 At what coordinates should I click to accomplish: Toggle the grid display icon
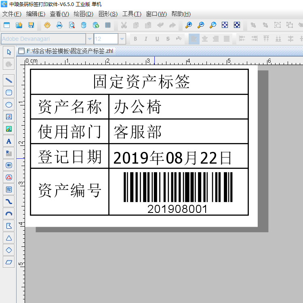coord(108,25)
